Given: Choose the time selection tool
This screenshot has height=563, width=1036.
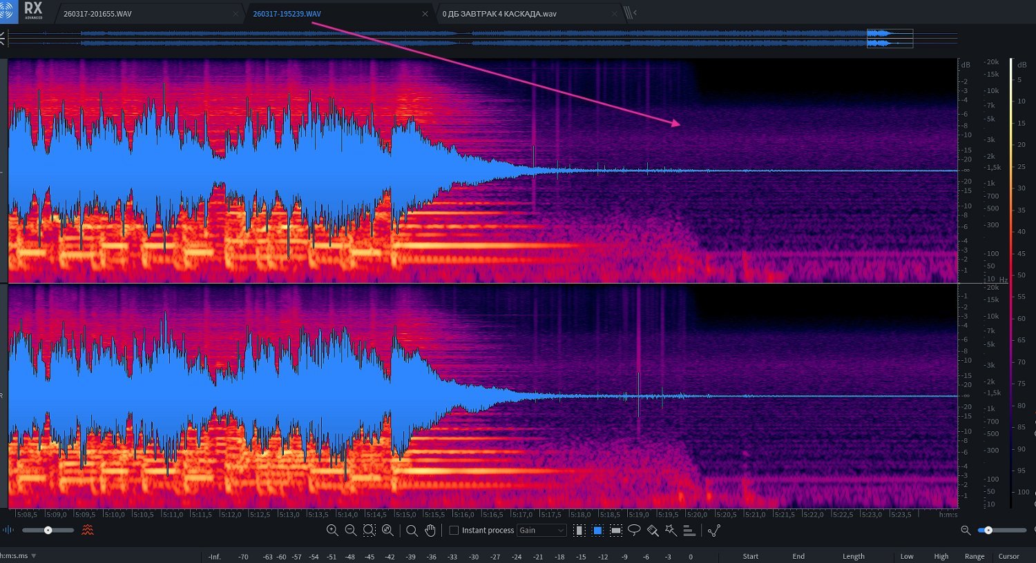Looking at the screenshot, I should click(579, 531).
